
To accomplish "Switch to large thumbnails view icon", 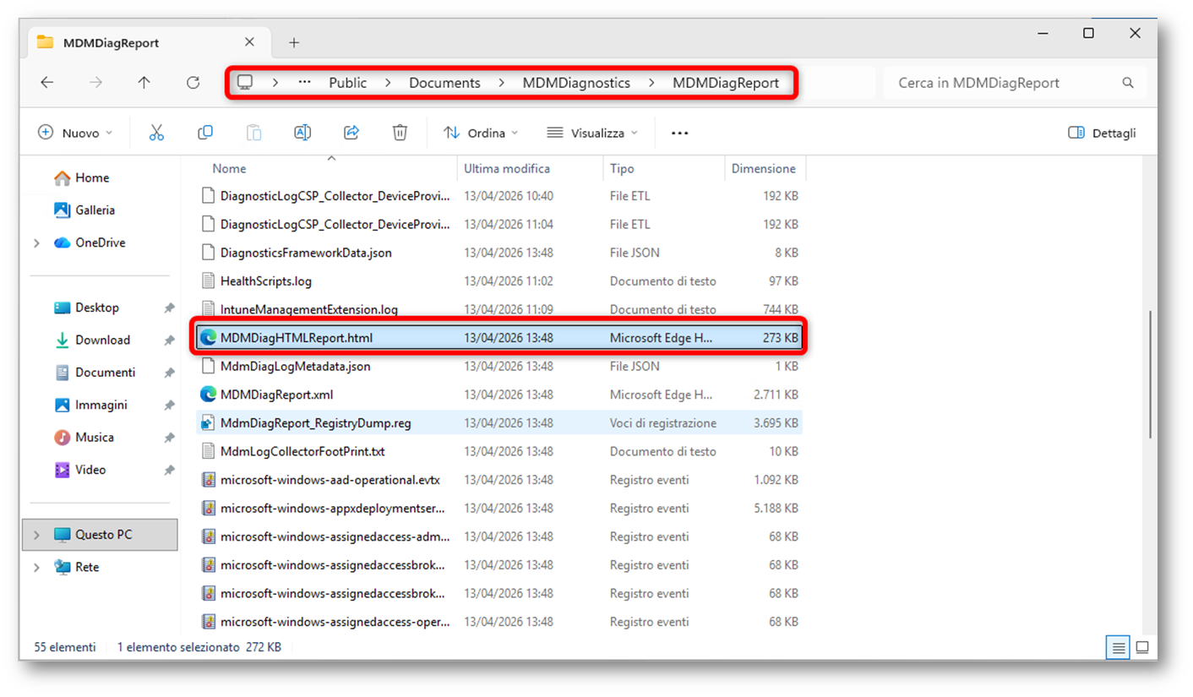I will click(x=1142, y=647).
